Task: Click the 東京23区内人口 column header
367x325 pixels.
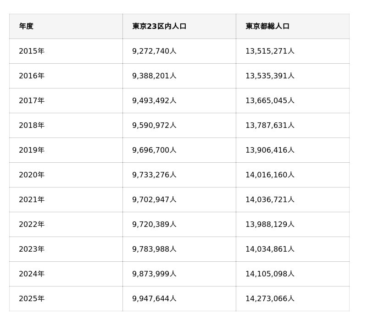Action: (159, 27)
